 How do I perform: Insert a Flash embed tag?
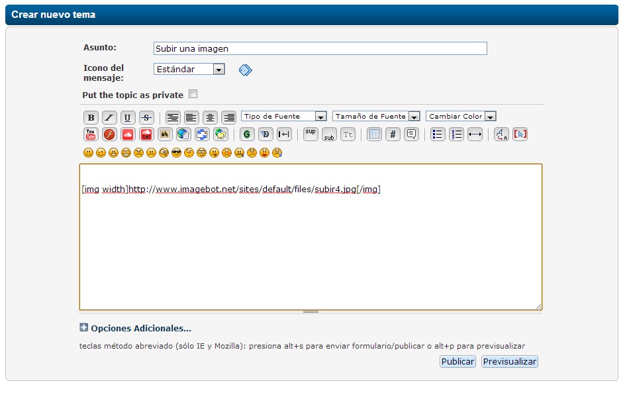click(x=109, y=135)
